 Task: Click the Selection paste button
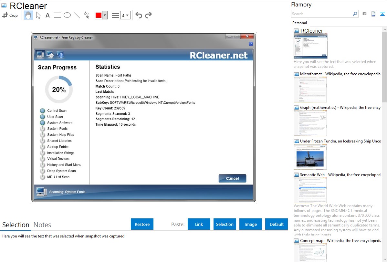(x=225, y=224)
